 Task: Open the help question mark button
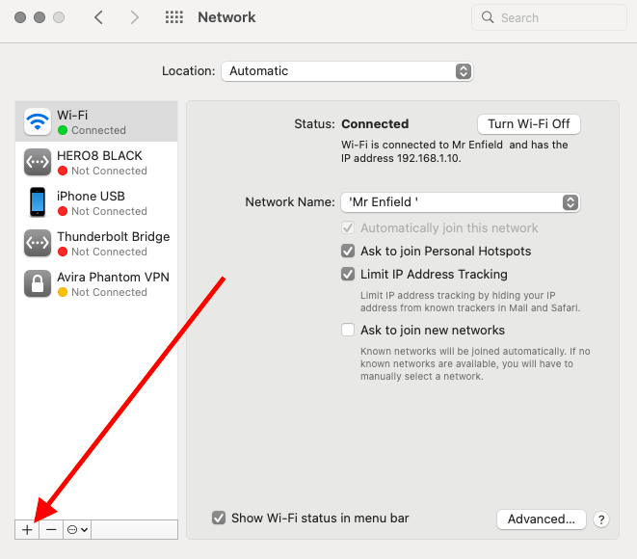coord(601,519)
